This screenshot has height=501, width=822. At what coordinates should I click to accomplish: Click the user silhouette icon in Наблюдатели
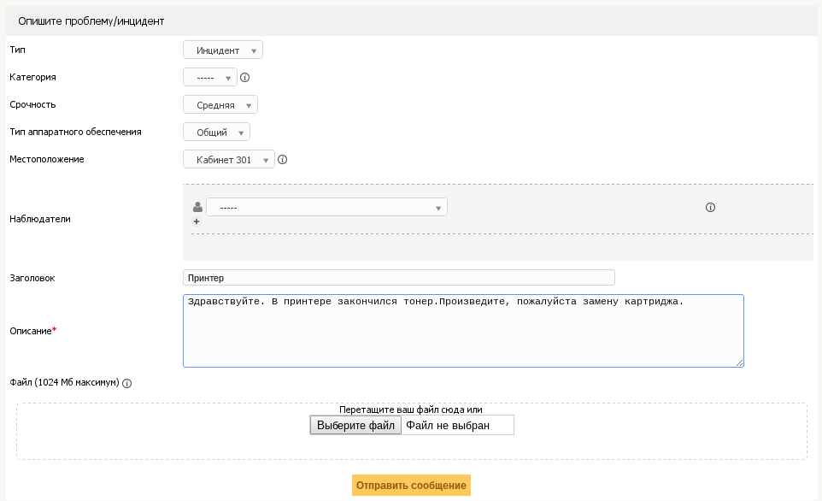pos(197,207)
